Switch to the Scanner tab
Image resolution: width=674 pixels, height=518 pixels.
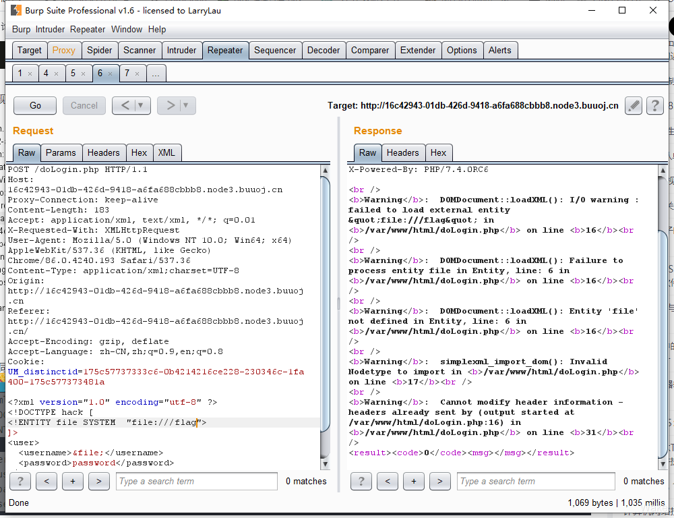click(140, 51)
